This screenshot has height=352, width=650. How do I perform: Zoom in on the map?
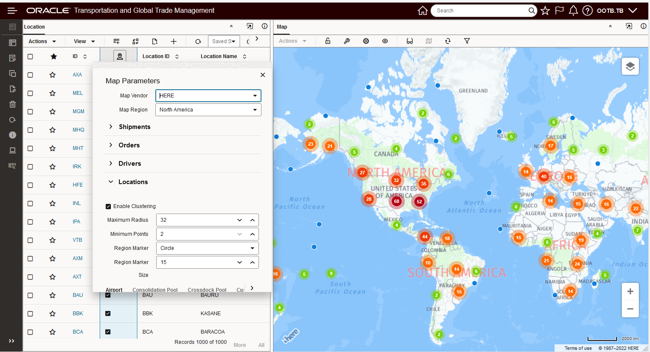pyautogui.click(x=630, y=291)
